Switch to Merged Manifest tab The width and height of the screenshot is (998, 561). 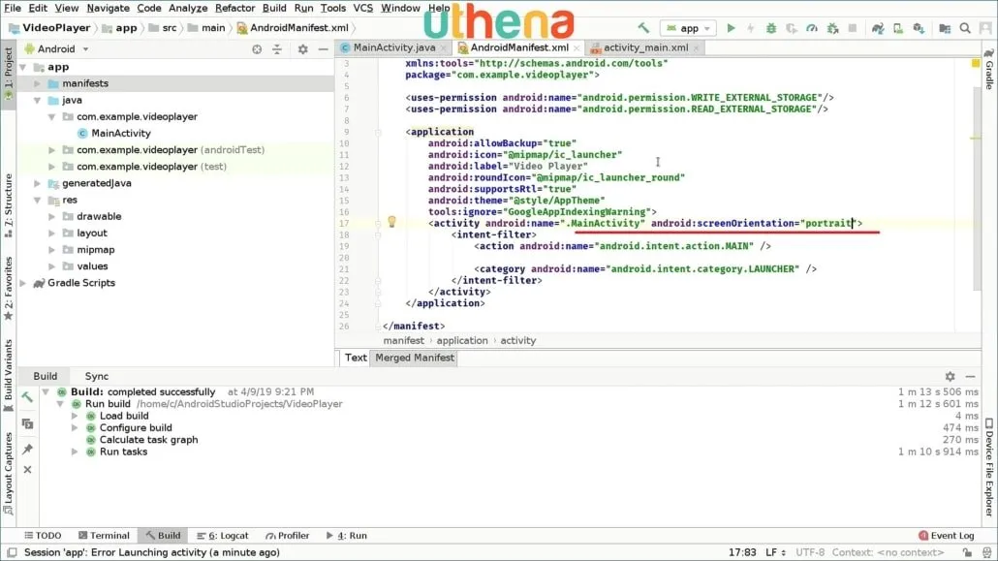[x=415, y=358]
